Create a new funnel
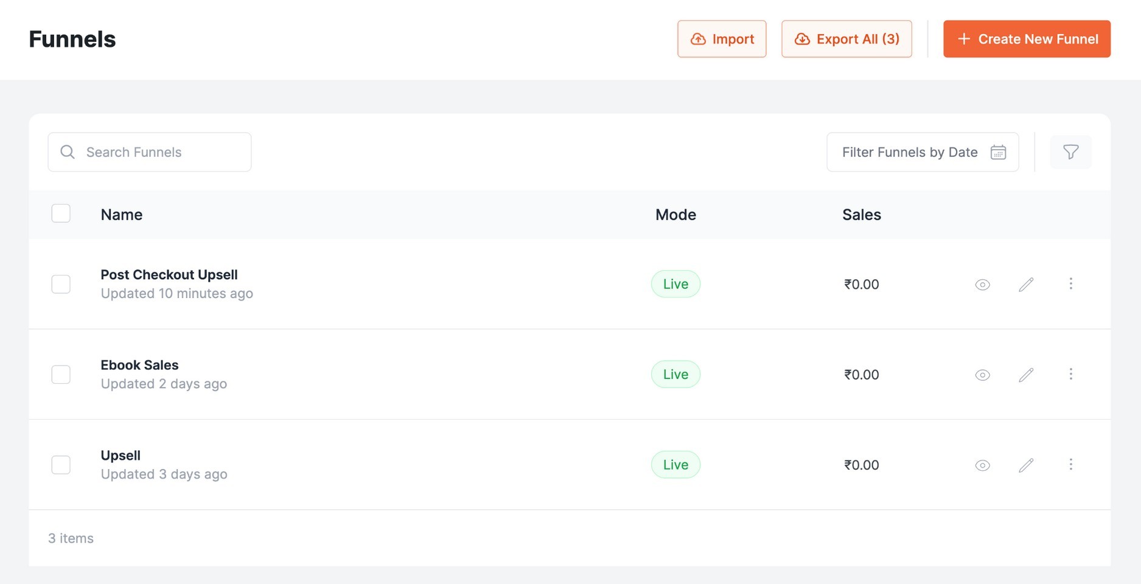The height and width of the screenshot is (584, 1141). tap(1027, 39)
